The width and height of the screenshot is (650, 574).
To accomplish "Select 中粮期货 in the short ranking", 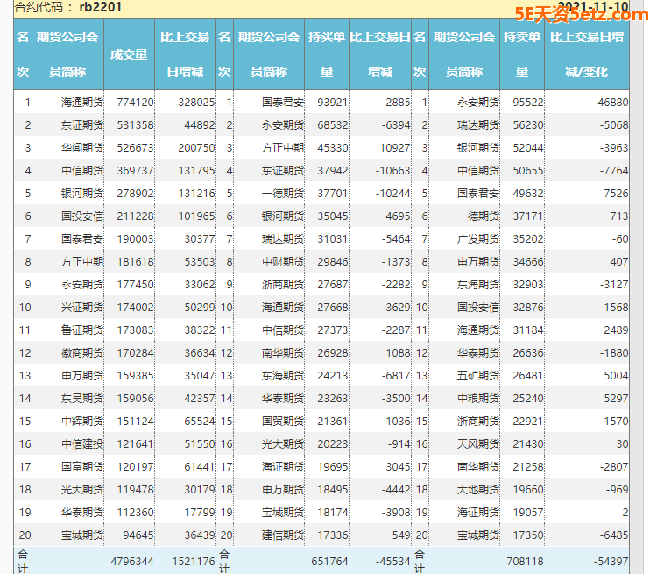I will (478, 399).
